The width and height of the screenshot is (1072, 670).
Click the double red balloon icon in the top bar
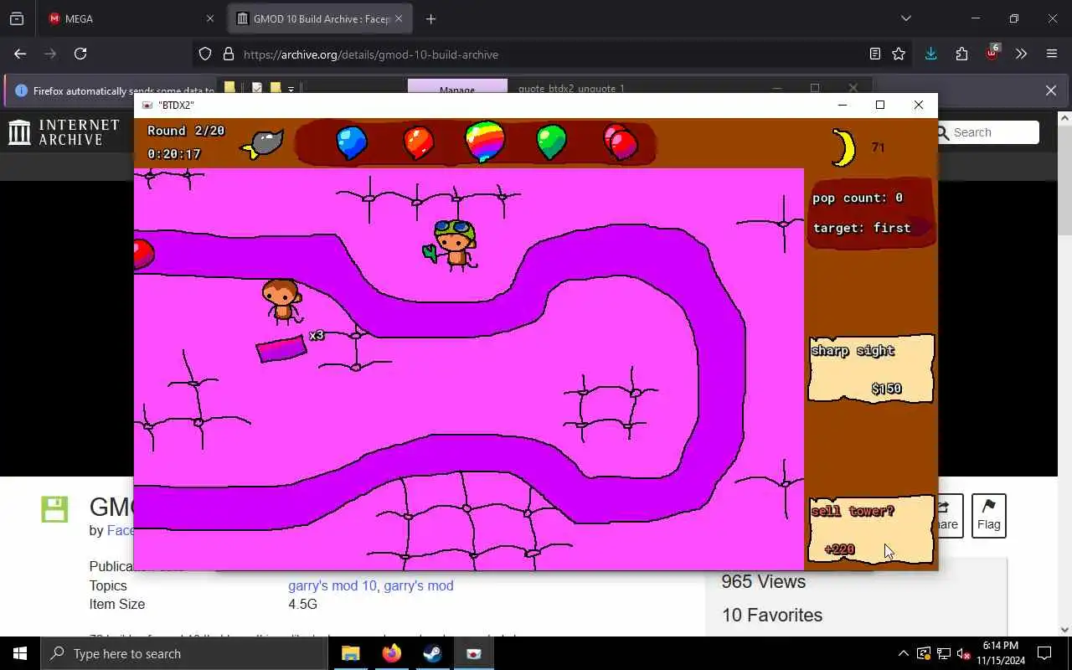tap(621, 142)
